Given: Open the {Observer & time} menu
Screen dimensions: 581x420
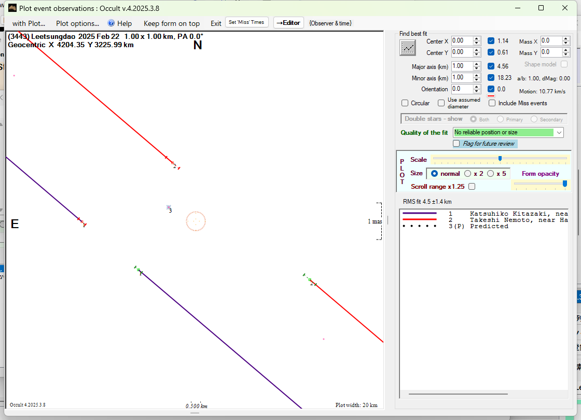Looking at the screenshot, I should (x=330, y=23).
